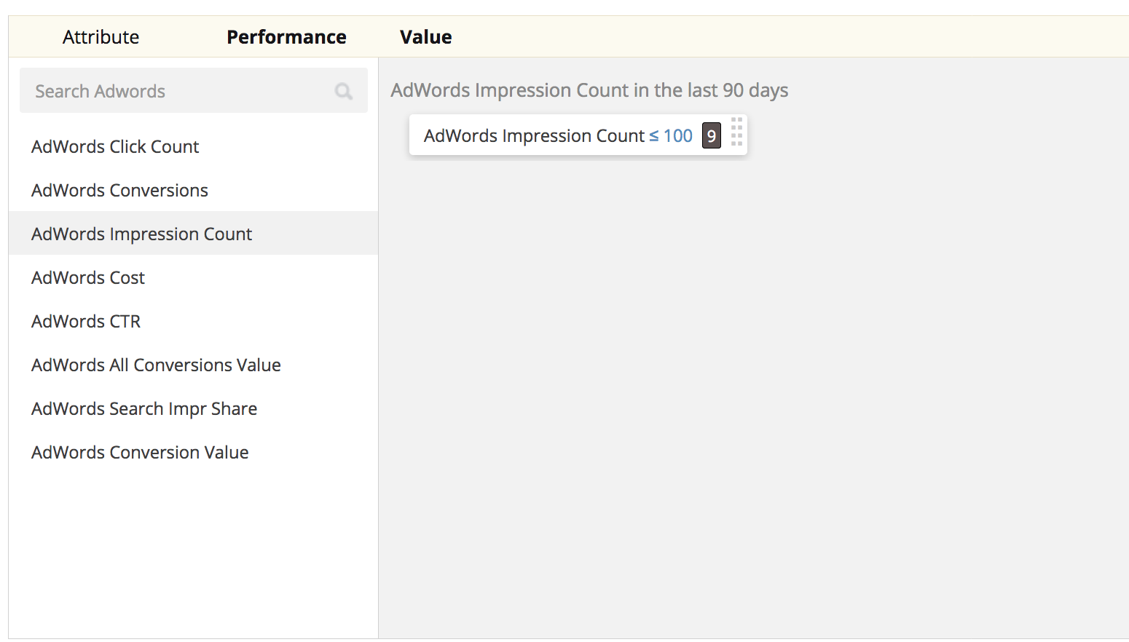Screen dimensions: 1129x642
Task: Click the 9 count badge
Action: pos(712,135)
